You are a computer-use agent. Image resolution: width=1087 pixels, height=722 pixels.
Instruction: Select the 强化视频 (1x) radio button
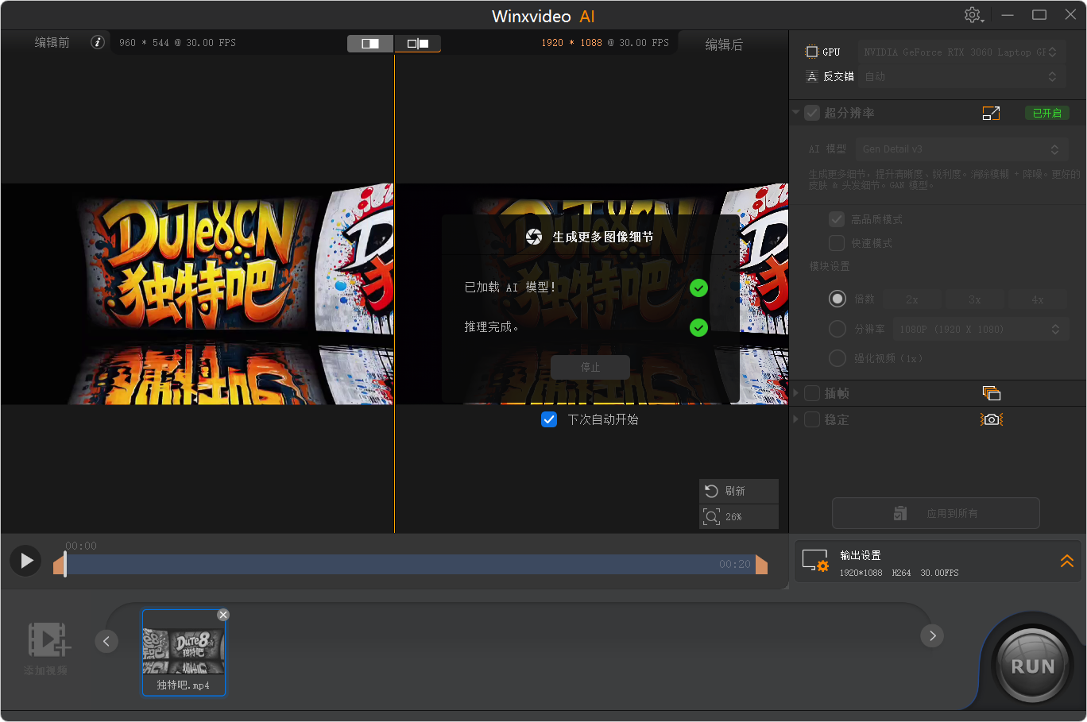(837, 358)
